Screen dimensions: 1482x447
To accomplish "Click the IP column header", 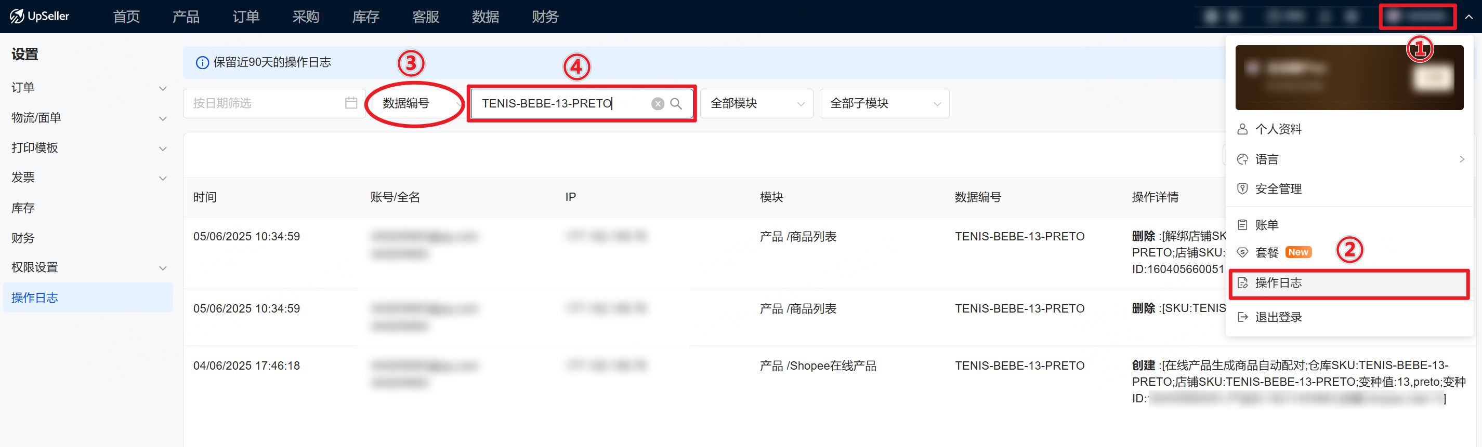I will click(x=570, y=197).
